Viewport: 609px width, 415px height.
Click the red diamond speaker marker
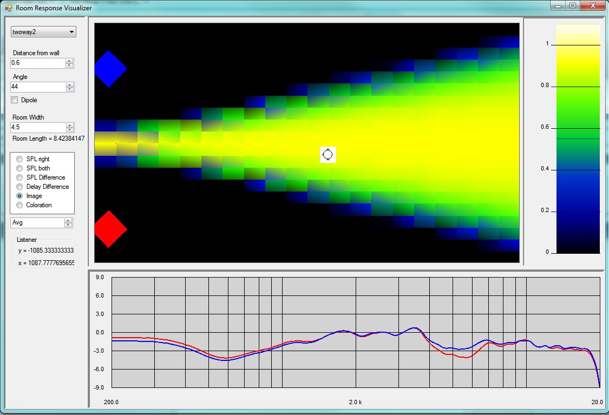point(110,229)
